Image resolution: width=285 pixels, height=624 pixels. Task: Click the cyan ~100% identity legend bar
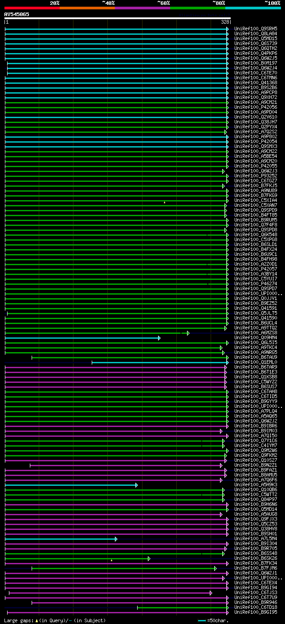tap(253, 8)
